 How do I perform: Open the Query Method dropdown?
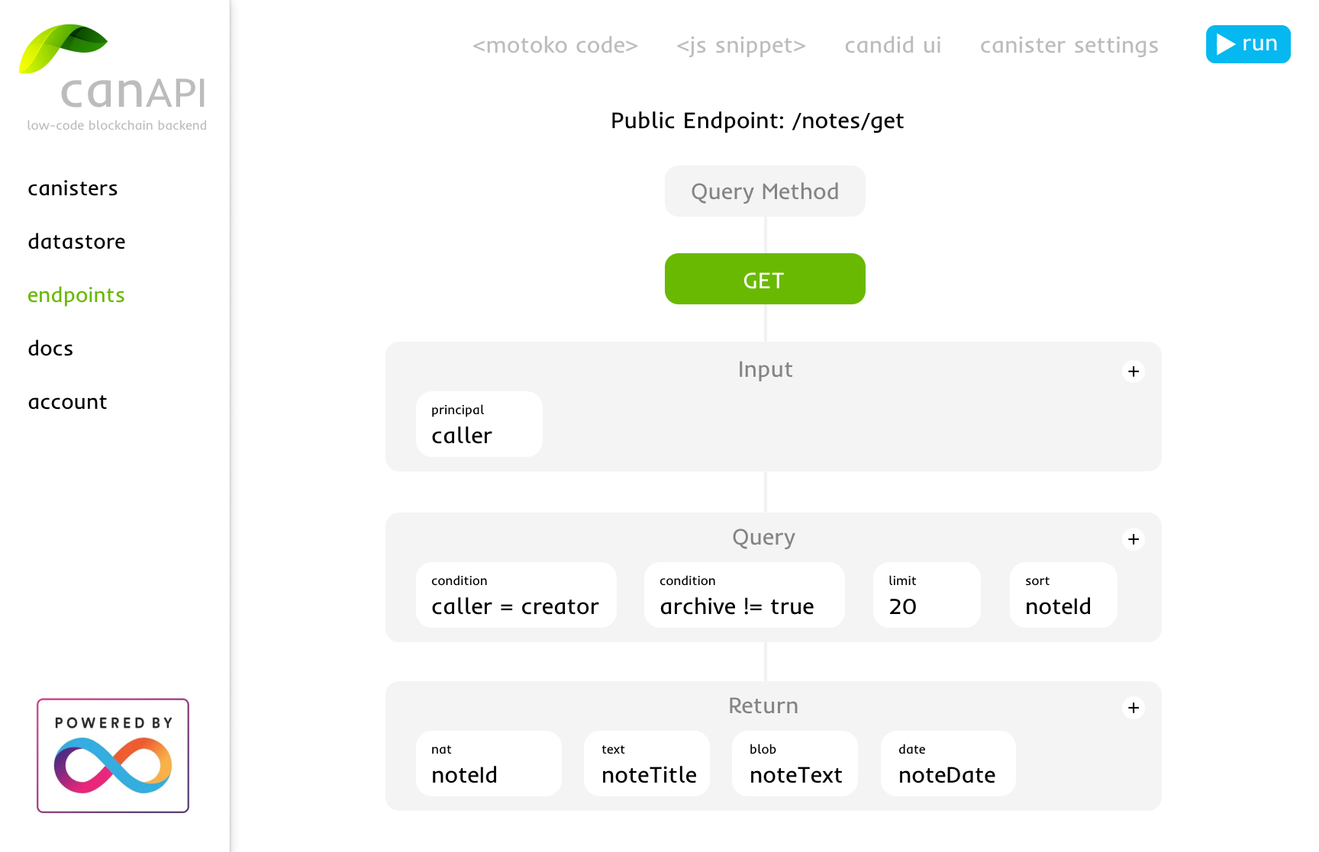(764, 191)
